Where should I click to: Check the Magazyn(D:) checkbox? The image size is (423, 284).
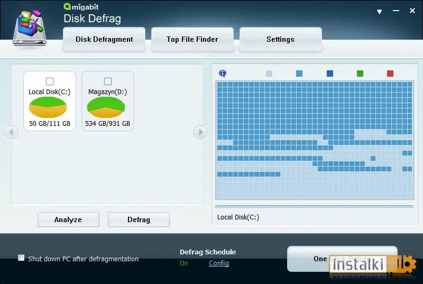(x=108, y=81)
